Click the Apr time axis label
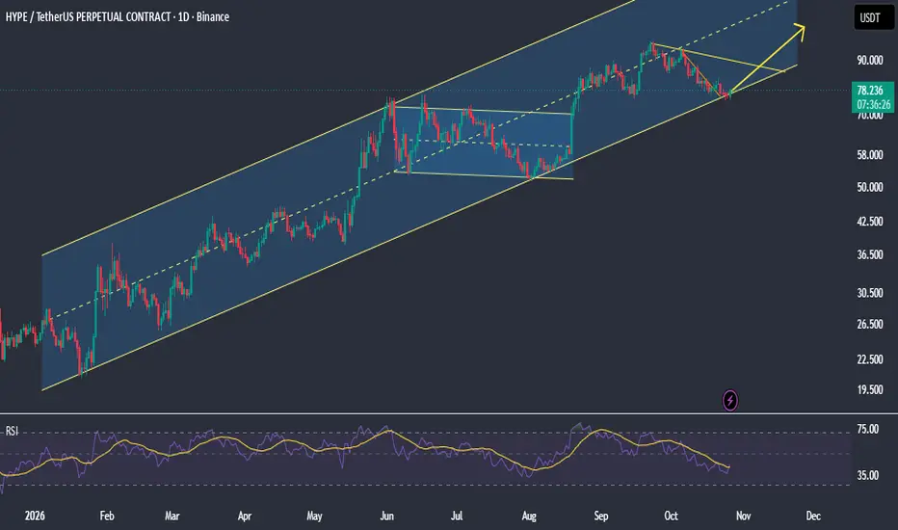Screen dimensions: 898x530 (x=245, y=516)
